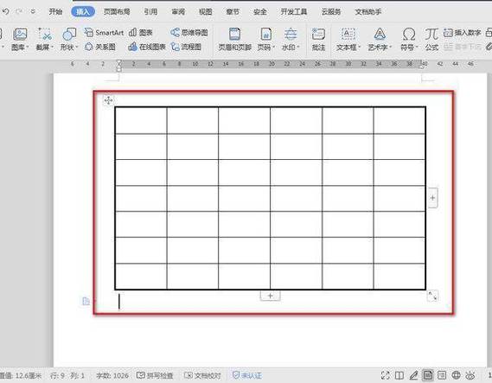Image resolution: width=492 pixels, height=383 pixels.
Task: Switch to web layout globe view
Action: 456,375
